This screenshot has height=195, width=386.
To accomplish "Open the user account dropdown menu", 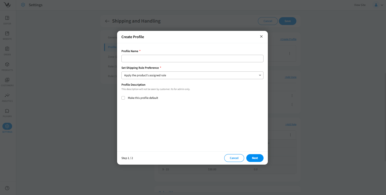I will point(378,5).
